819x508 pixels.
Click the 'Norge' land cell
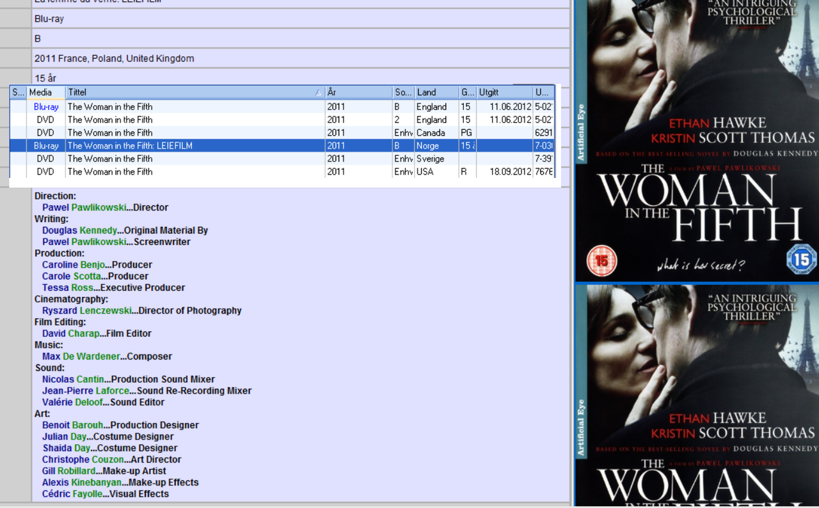437,146
